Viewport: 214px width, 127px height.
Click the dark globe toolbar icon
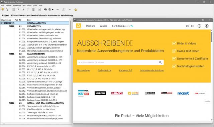point(45,9)
